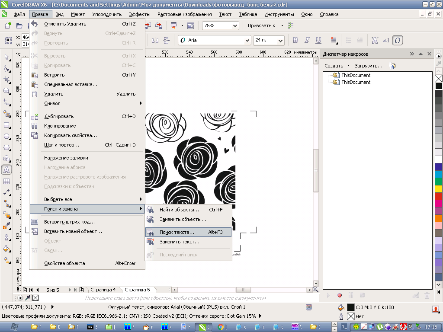Select the red color swatch in palette

tap(439, 196)
